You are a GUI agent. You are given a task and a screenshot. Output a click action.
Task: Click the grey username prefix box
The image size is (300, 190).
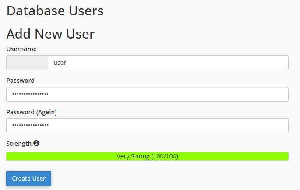[27, 63]
